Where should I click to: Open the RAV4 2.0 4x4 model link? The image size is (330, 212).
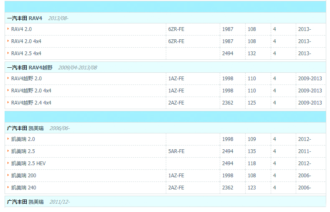[26, 41]
